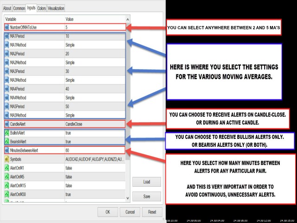This screenshot has width=297, height=223.
Task: Open the Visualization tab
Action: 56,8
